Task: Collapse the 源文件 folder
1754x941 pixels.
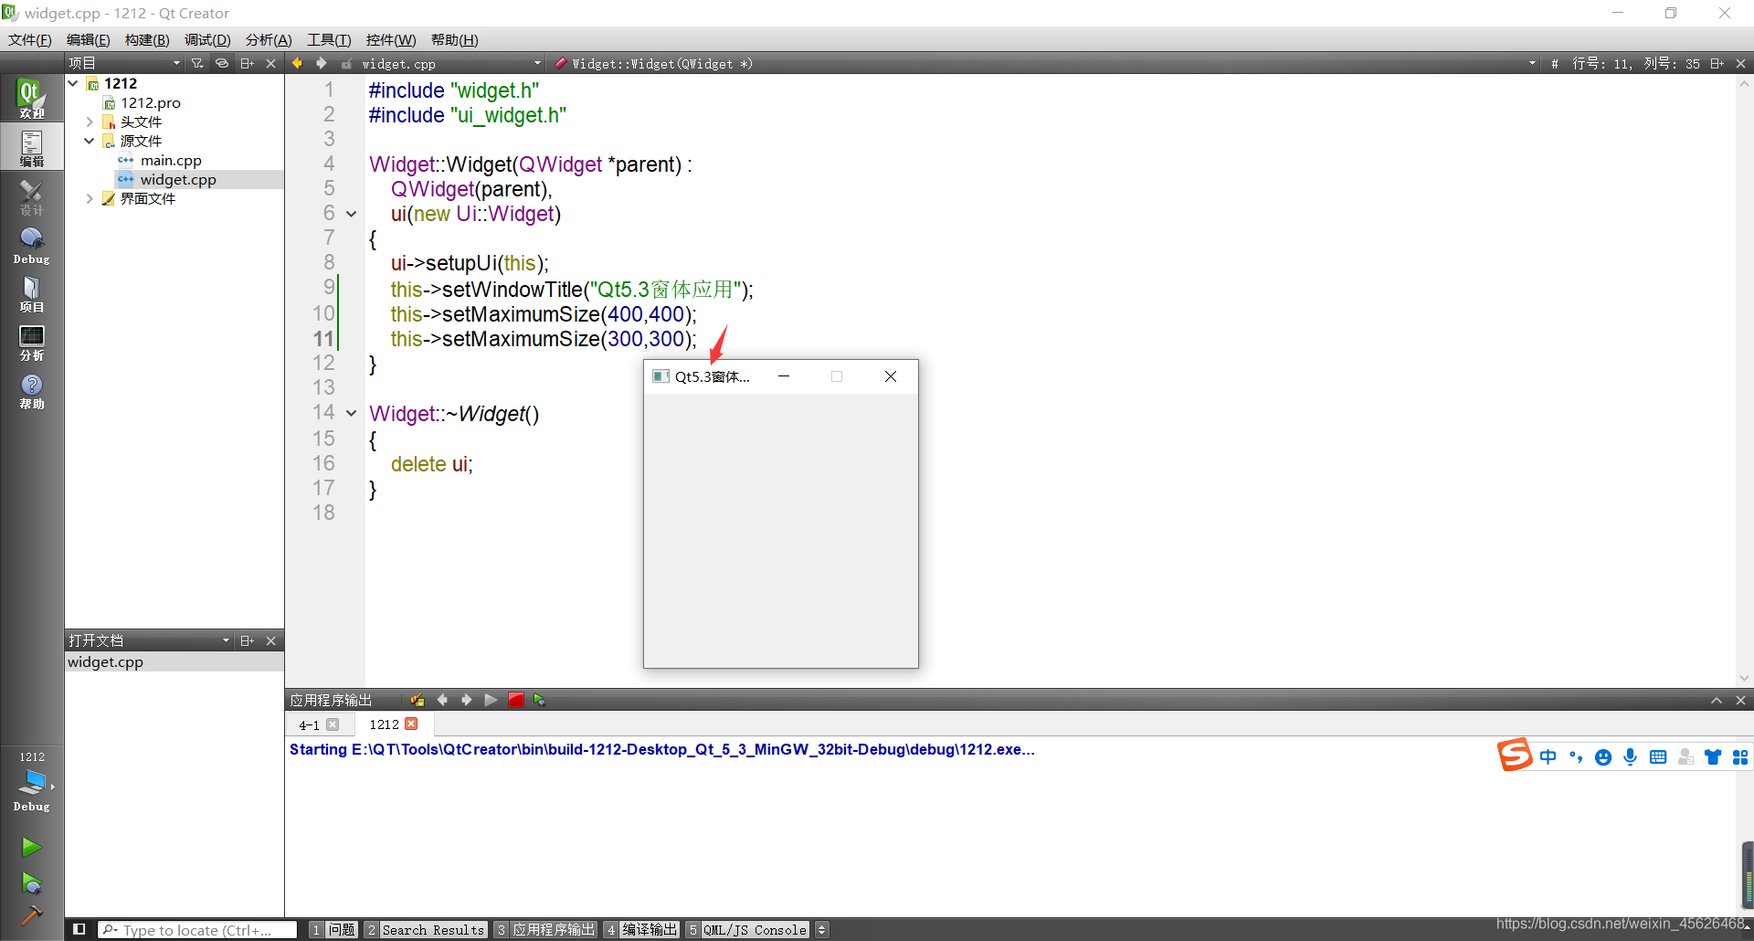Action: click(90, 141)
